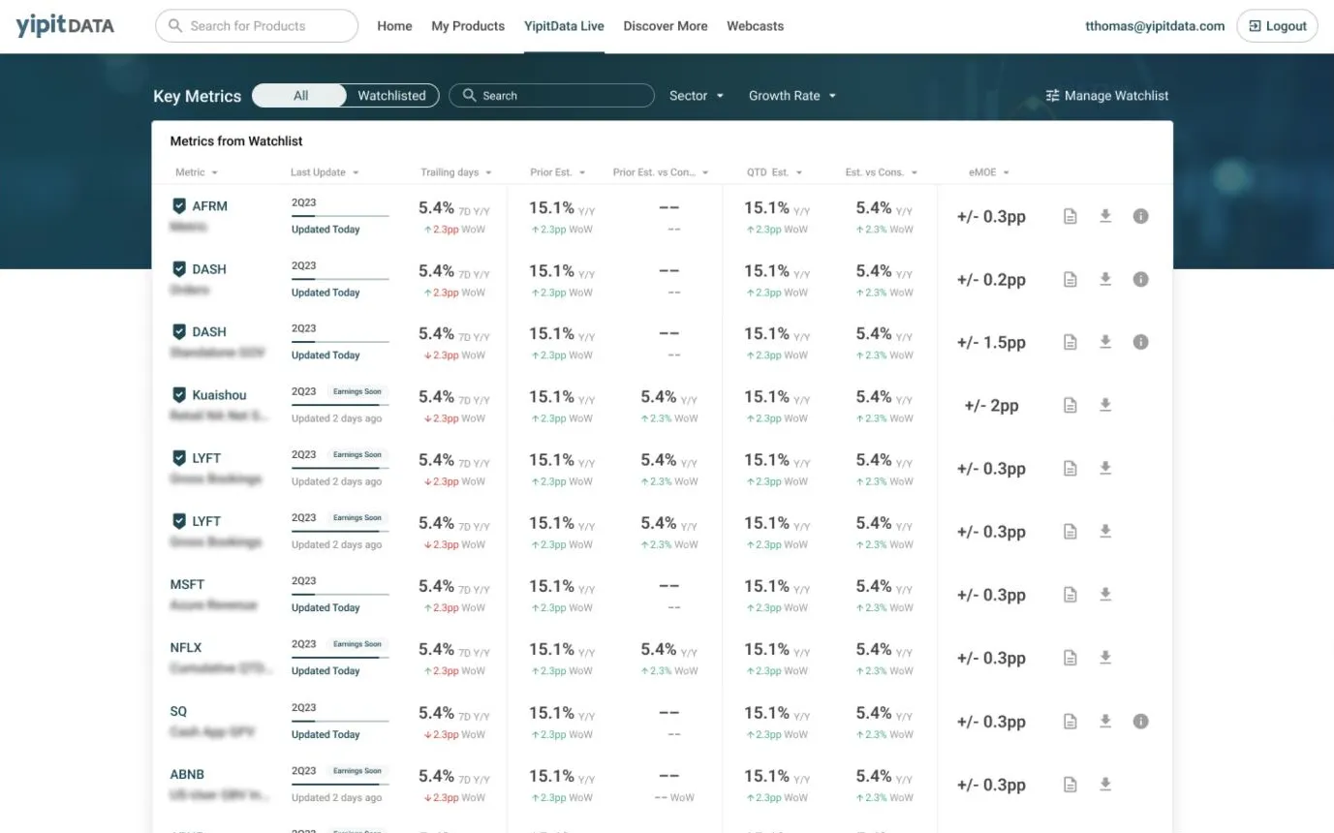
Task: Download the ABNB metric data
Action: click(1105, 785)
